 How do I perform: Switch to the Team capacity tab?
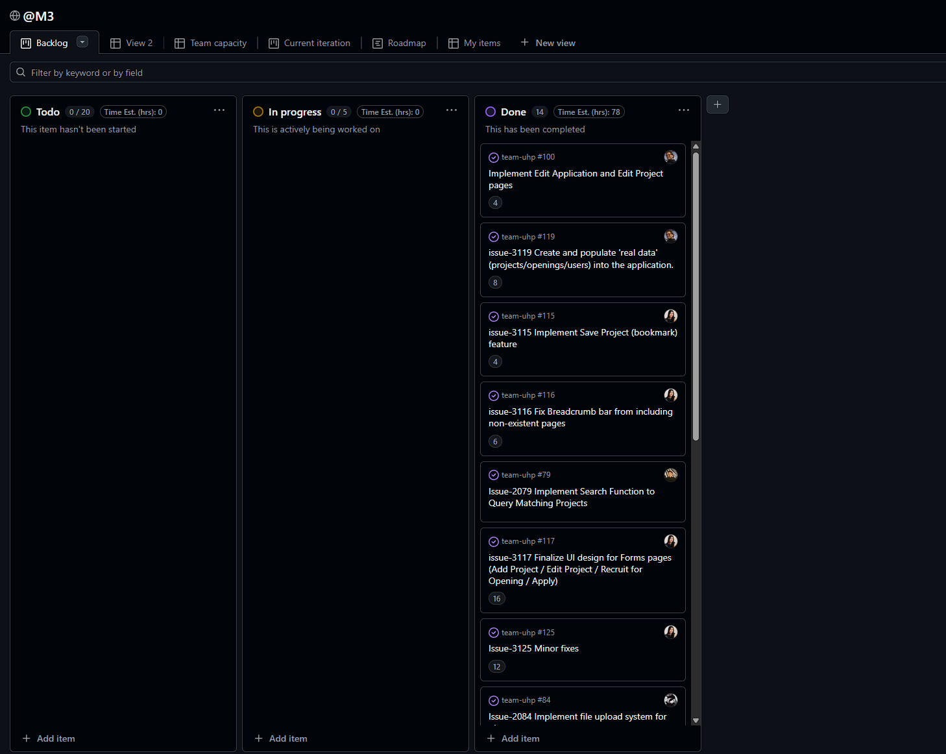pos(211,43)
